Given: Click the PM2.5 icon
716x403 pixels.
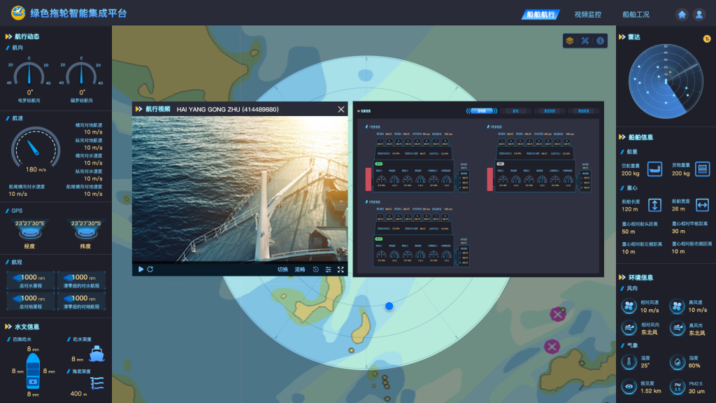Looking at the screenshot, I should tap(677, 386).
